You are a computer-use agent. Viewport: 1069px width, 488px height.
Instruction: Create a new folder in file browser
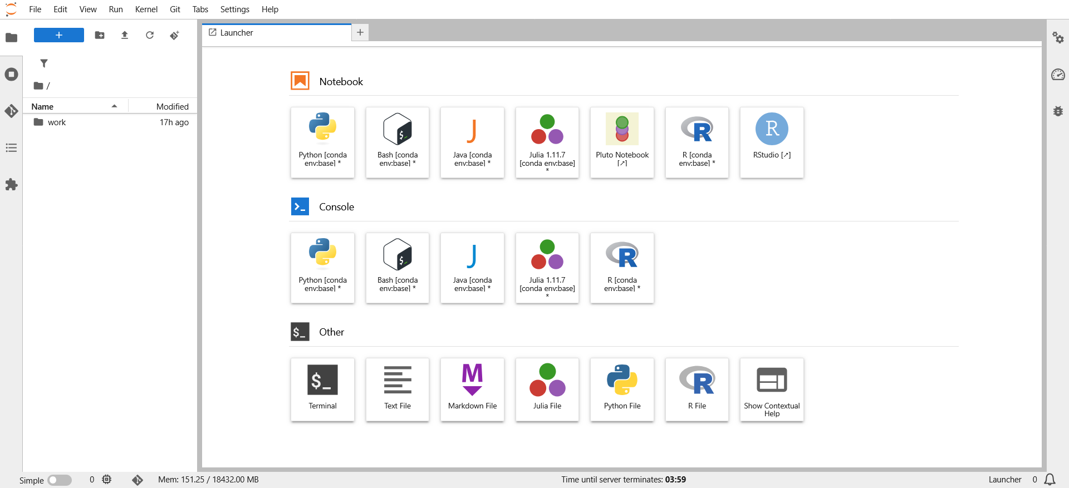(100, 35)
